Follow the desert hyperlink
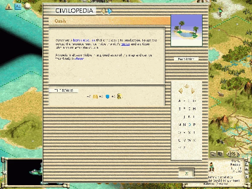 [x=79, y=59]
